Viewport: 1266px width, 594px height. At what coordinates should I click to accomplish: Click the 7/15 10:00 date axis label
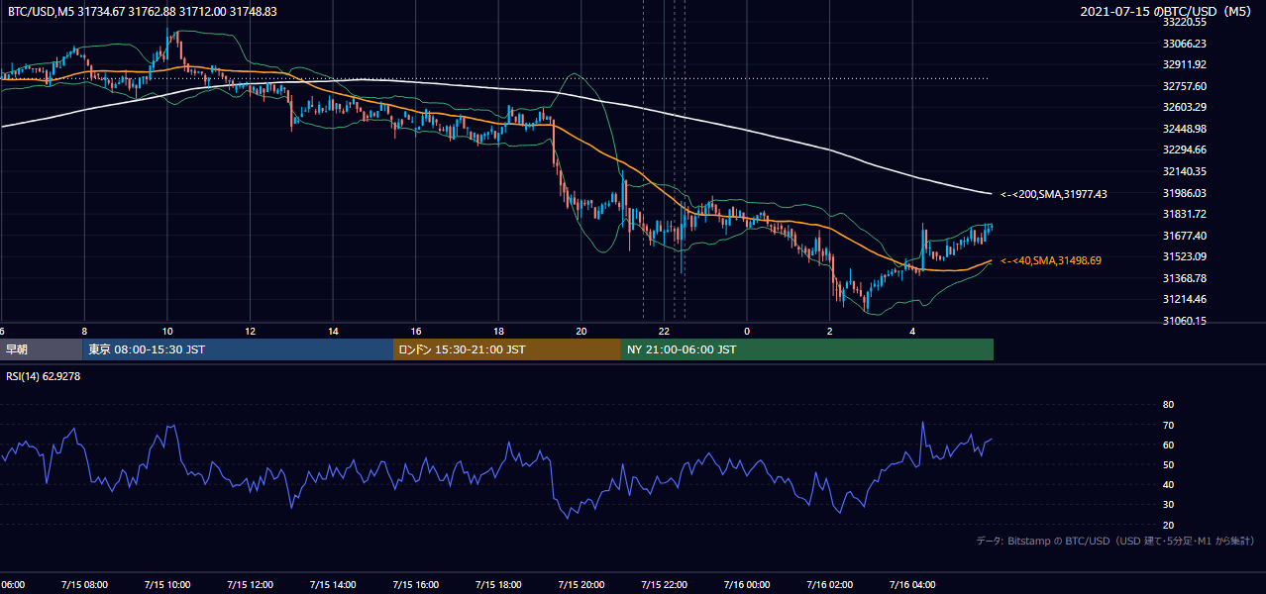pos(167,585)
